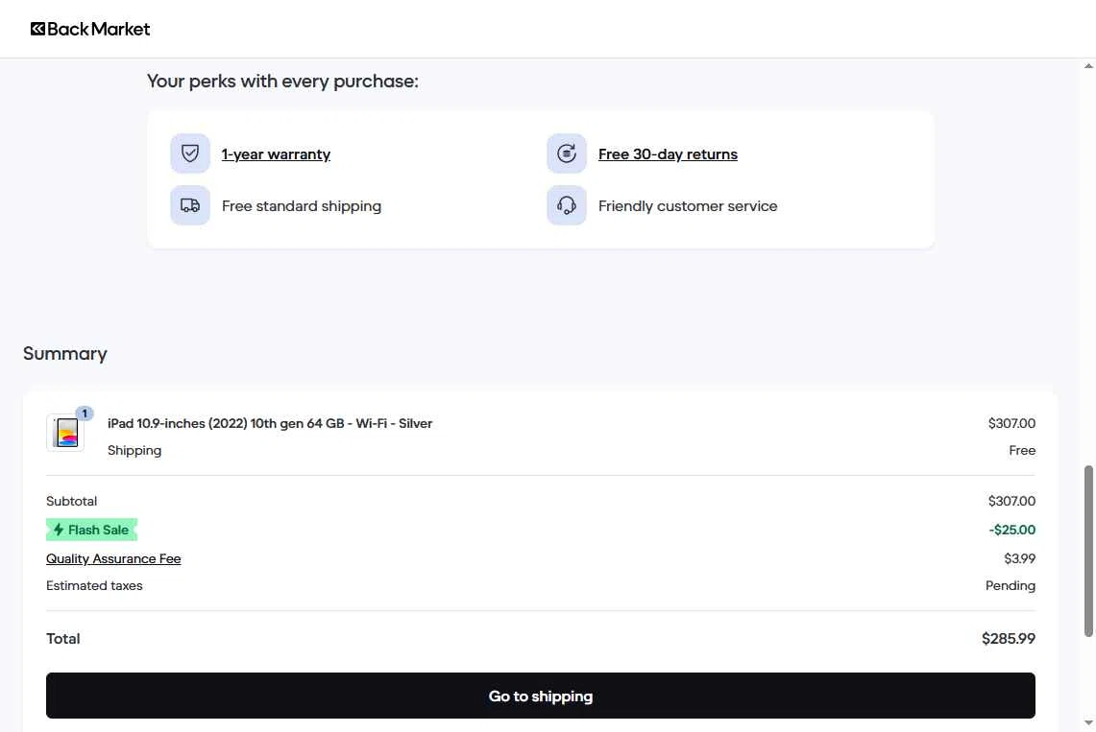The height and width of the screenshot is (732, 1096).
Task: Select the Pending estimated taxes value
Action: [1010, 585]
